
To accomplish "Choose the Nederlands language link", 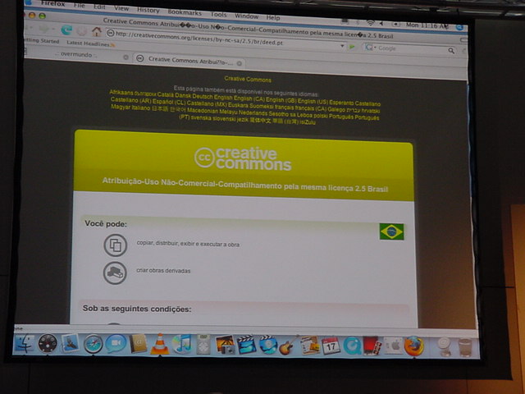I will (253, 113).
